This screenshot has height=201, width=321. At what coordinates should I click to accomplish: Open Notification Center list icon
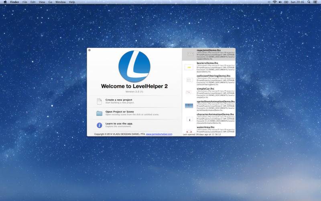pos(315,2)
